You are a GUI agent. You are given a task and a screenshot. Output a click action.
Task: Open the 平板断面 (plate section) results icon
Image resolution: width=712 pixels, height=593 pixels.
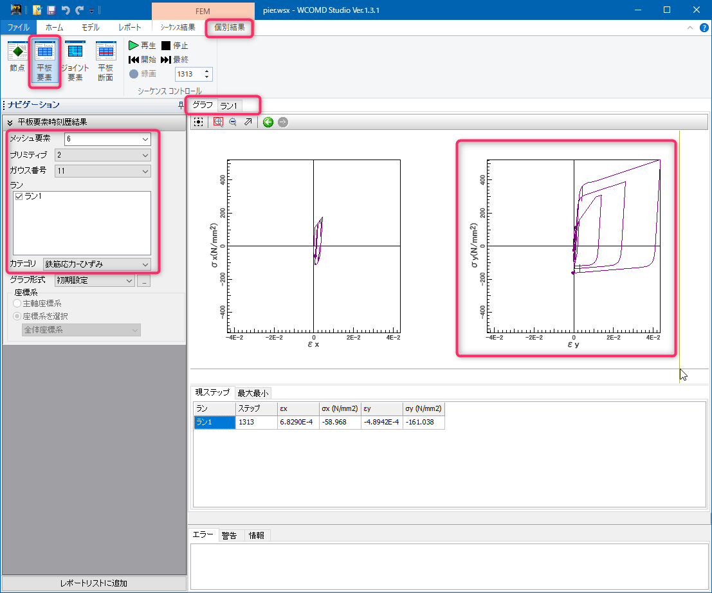click(105, 61)
